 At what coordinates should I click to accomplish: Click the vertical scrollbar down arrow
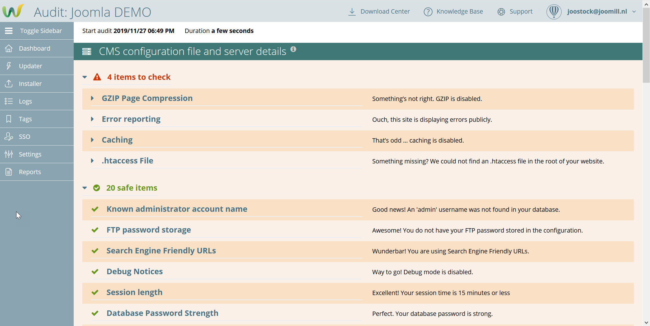pos(646,322)
